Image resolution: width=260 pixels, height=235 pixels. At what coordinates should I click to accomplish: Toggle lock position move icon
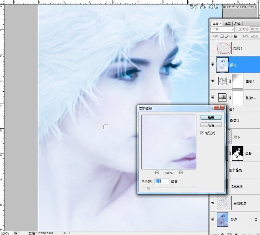[x=231, y=36]
